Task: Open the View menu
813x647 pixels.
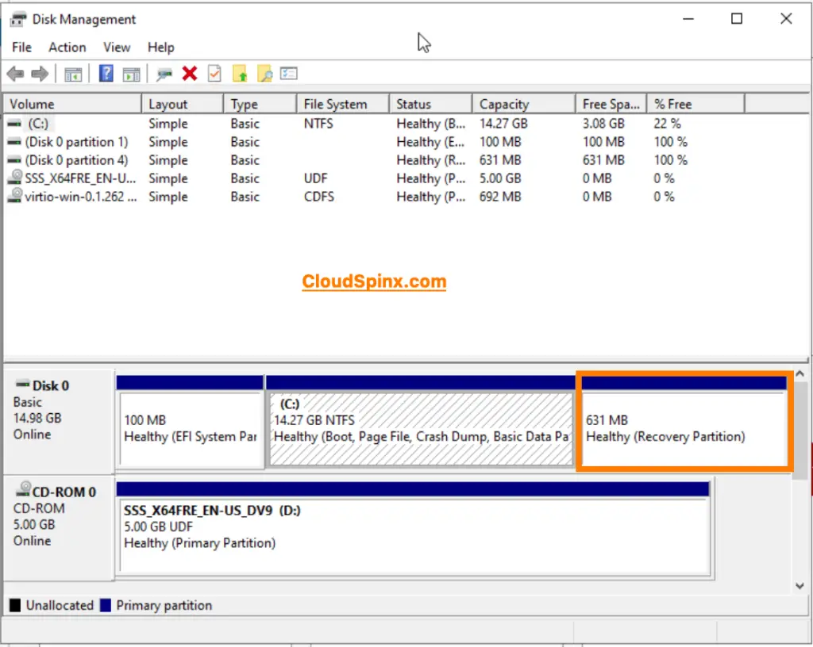Action: [x=116, y=47]
